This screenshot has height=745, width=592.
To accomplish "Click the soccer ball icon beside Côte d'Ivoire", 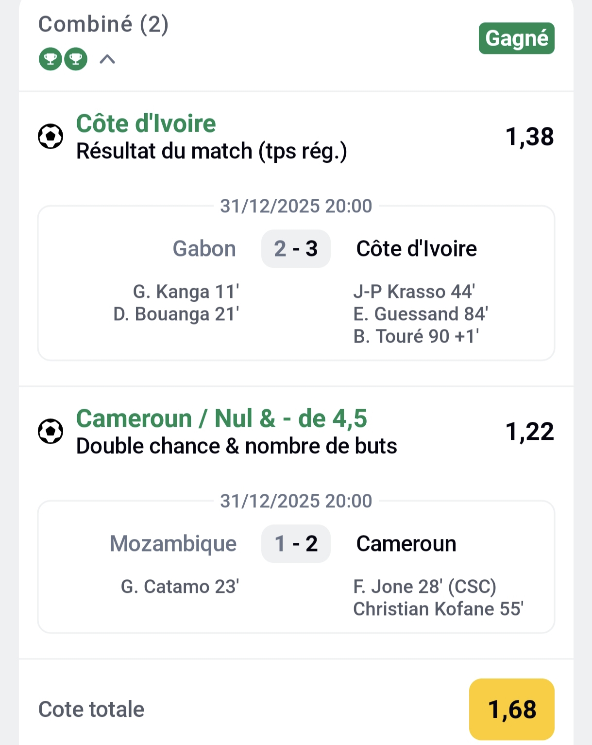I will click(51, 137).
